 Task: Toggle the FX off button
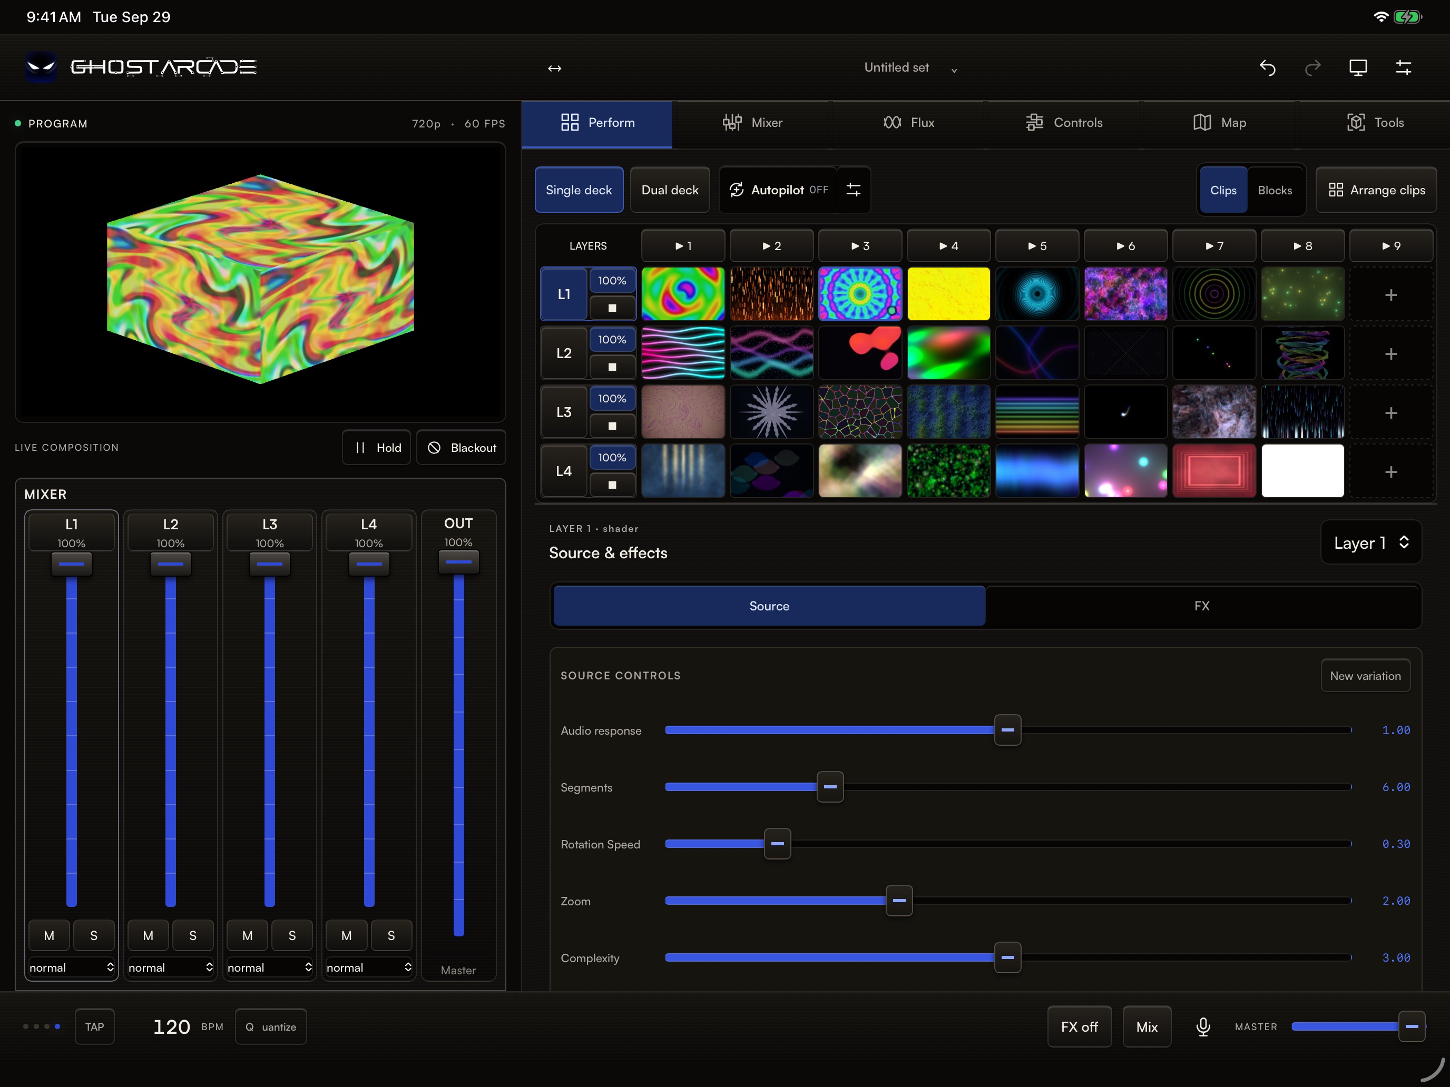click(1080, 1027)
